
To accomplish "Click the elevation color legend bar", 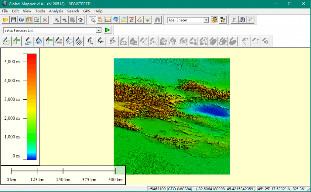I will [x=32, y=106].
